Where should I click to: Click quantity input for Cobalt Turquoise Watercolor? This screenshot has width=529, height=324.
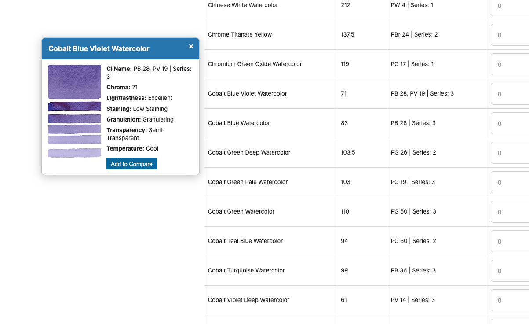click(510, 271)
